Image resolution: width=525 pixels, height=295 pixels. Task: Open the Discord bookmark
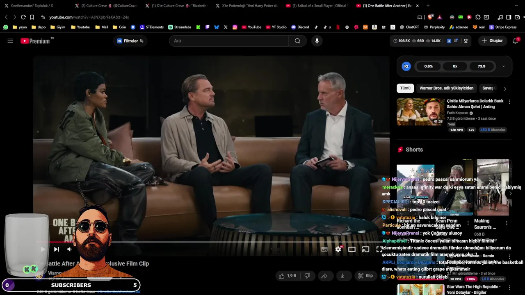[300, 27]
